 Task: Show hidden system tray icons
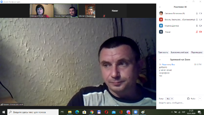pos(172,112)
